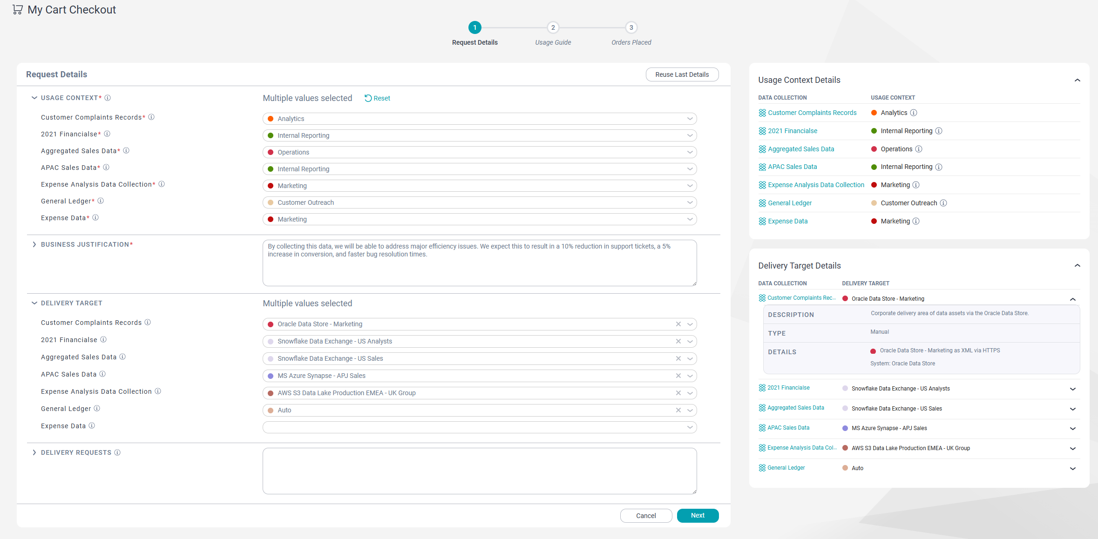This screenshot has width=1098, height=539.
Task: Expand the APAC Sales Data delivery target details row
Action: pos(1073,429)
